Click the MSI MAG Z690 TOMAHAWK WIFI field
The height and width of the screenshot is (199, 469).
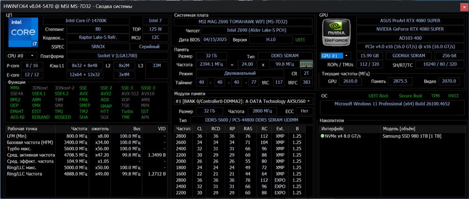243,22
